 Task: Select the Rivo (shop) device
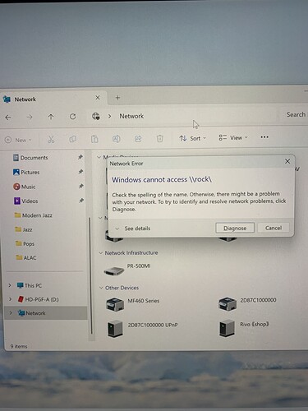click(244, 327)
